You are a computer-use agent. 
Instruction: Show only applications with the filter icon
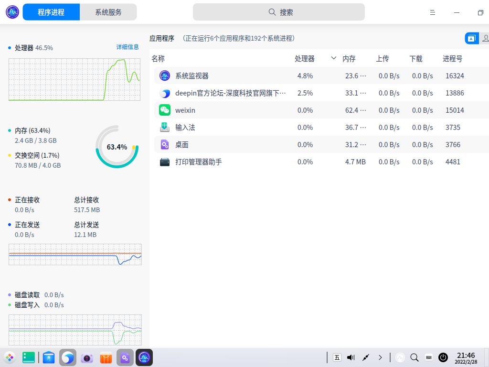(x=471, y=39)
